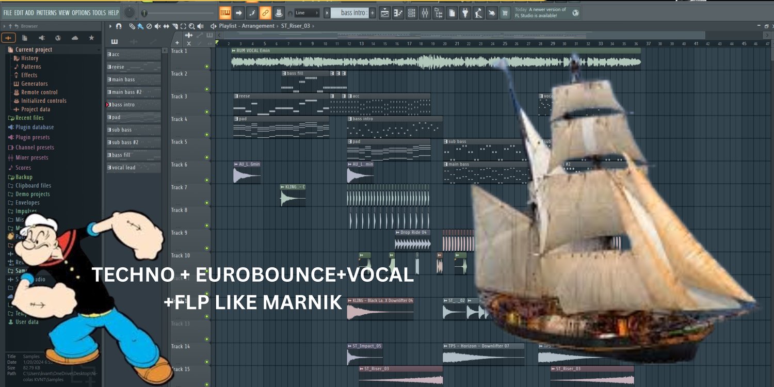Open the TOOLS menu
Image resolution: width=774 pixels, height=387 pixels.
[99, 13]
